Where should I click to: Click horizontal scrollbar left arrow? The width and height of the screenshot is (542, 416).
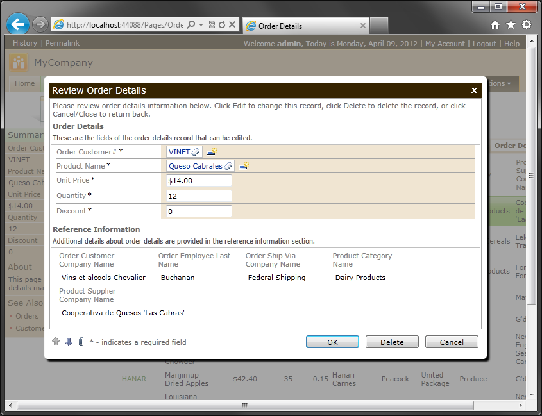point(10,405)
